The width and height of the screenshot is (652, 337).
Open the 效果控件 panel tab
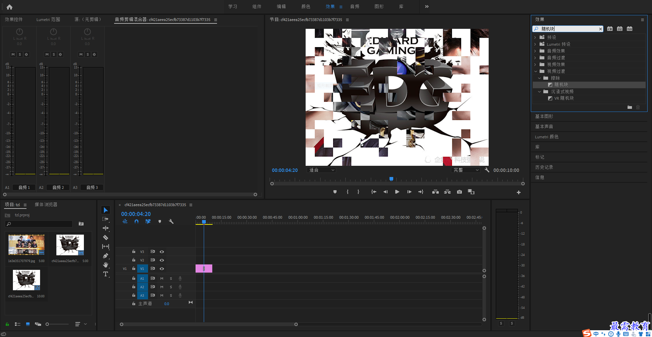[14, 20]
